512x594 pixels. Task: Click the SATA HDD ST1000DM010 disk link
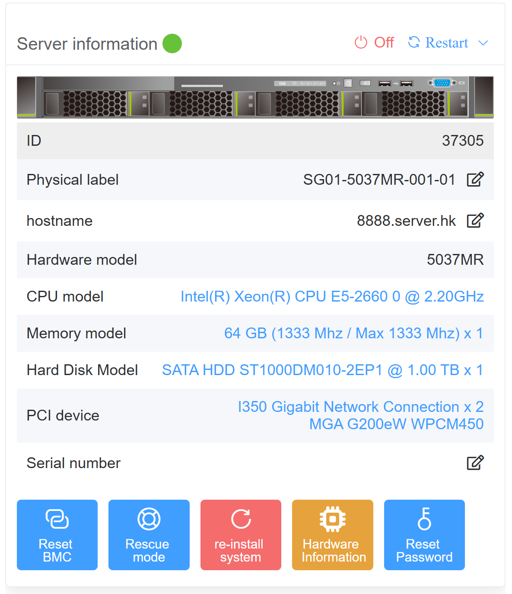click(x=322, y=370)
